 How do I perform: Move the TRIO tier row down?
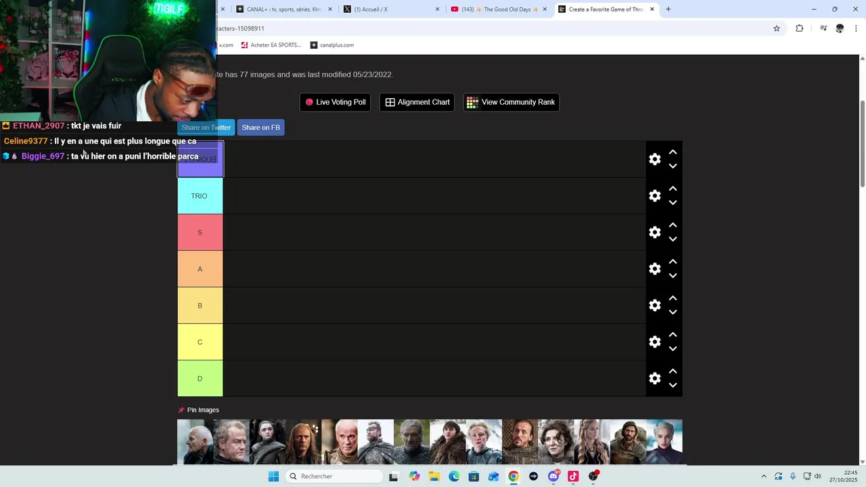(x=673, y=203)
